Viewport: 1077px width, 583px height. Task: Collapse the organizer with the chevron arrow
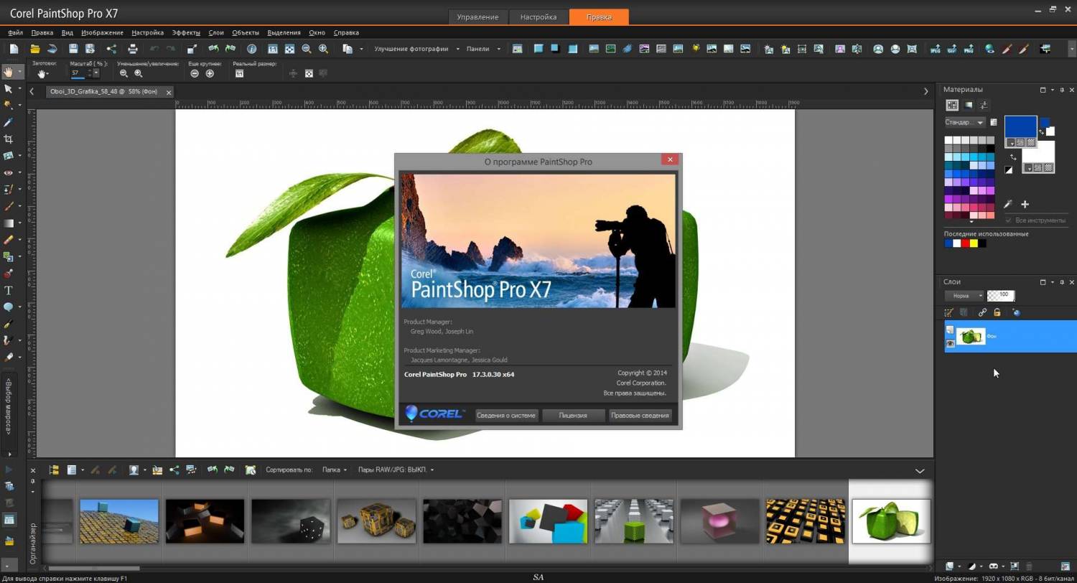pos(920,470)
